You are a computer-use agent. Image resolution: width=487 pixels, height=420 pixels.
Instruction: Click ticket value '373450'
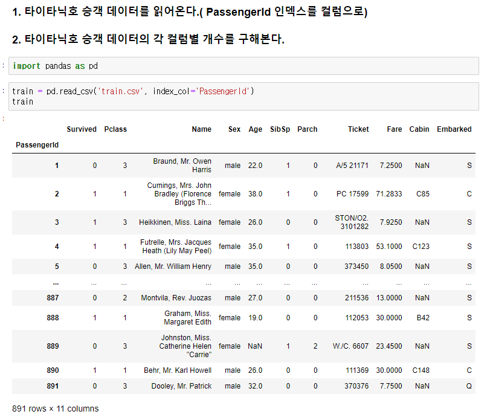[356, 267]
